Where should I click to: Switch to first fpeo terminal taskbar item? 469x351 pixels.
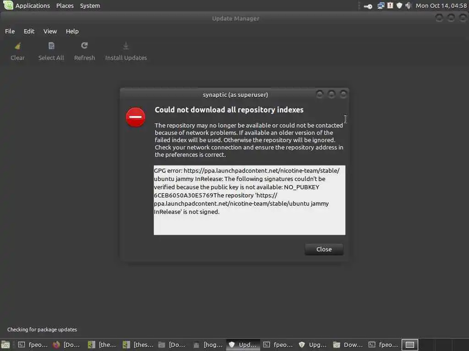click(x=33, y=345)
